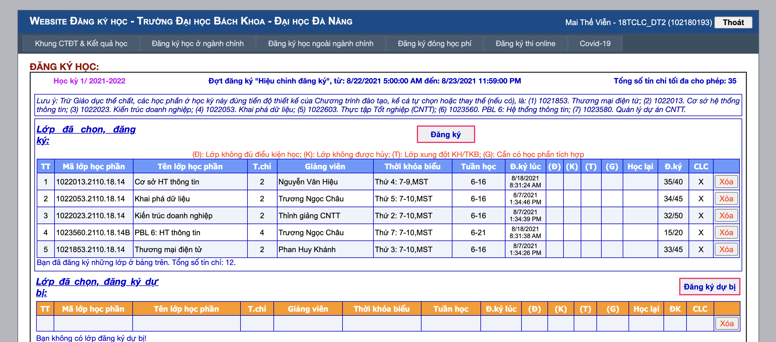Click registration time 8/18/2021 8:31:24 AM
This screenshot has width=776, height=342.
click(x=525, y=182)
